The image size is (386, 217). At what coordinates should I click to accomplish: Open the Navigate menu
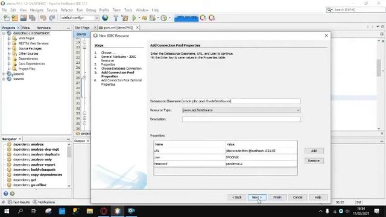coord(37,10)
